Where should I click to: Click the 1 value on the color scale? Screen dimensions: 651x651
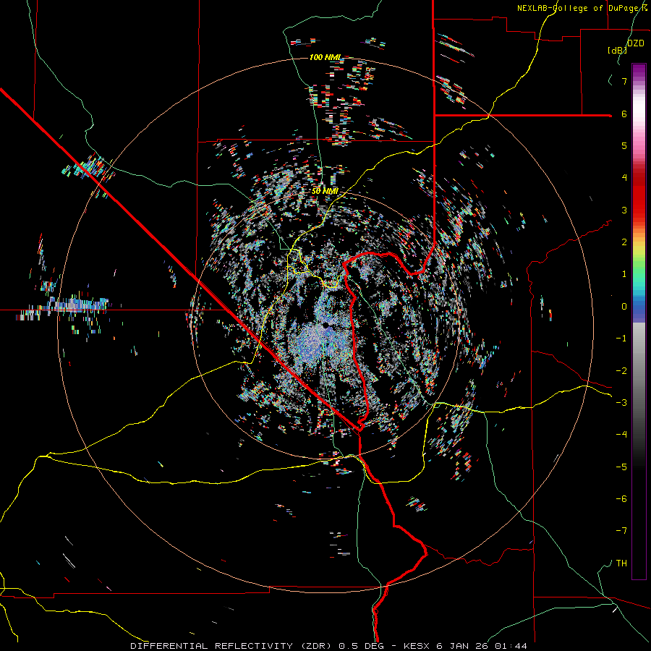coord(624,274)
